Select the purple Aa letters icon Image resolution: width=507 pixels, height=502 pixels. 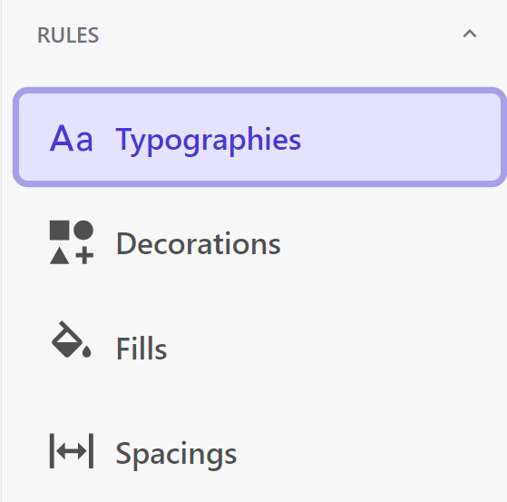72,139
